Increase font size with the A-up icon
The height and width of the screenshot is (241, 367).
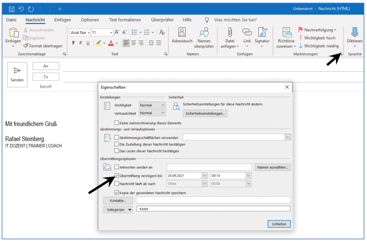click(x=117, y=32)
